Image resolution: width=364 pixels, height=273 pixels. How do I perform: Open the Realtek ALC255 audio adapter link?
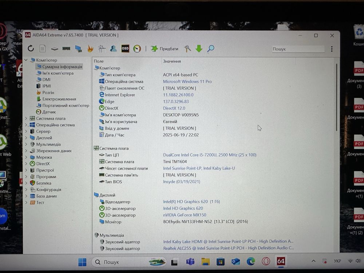pos(229,248)
